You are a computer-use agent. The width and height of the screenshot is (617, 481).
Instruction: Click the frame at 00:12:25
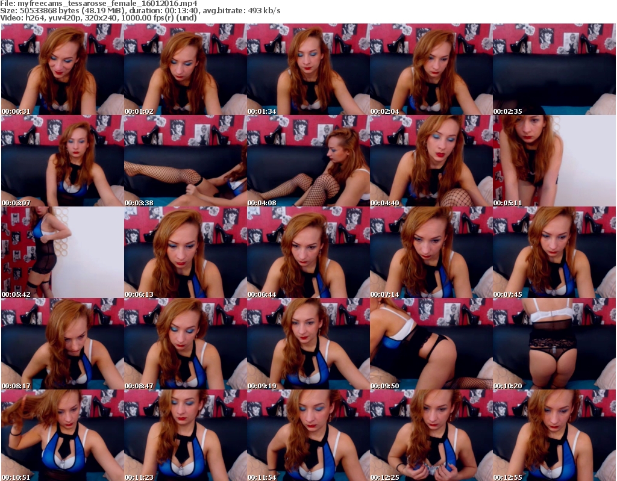click(x=431, y=435)
